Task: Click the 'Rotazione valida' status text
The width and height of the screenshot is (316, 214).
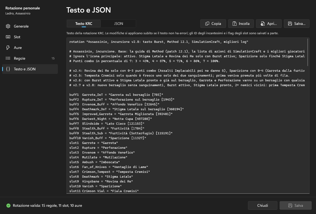Action: tap(47, 205)
